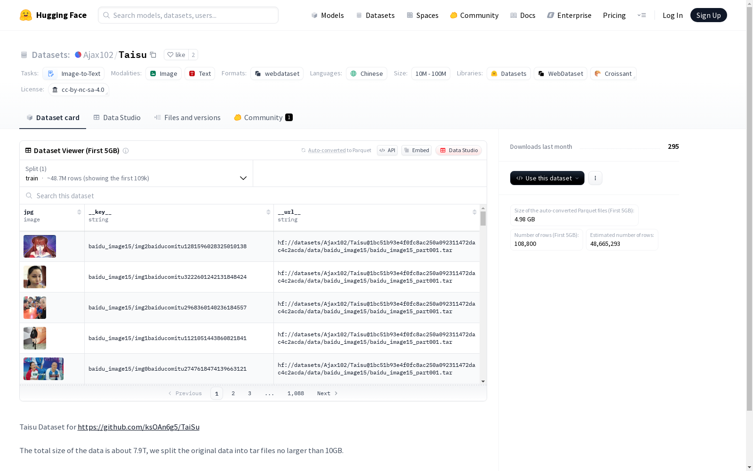The width and height of the screenshot is (753, 471).
Task: Open Community in the top navigation
Action: pos(474,15)
